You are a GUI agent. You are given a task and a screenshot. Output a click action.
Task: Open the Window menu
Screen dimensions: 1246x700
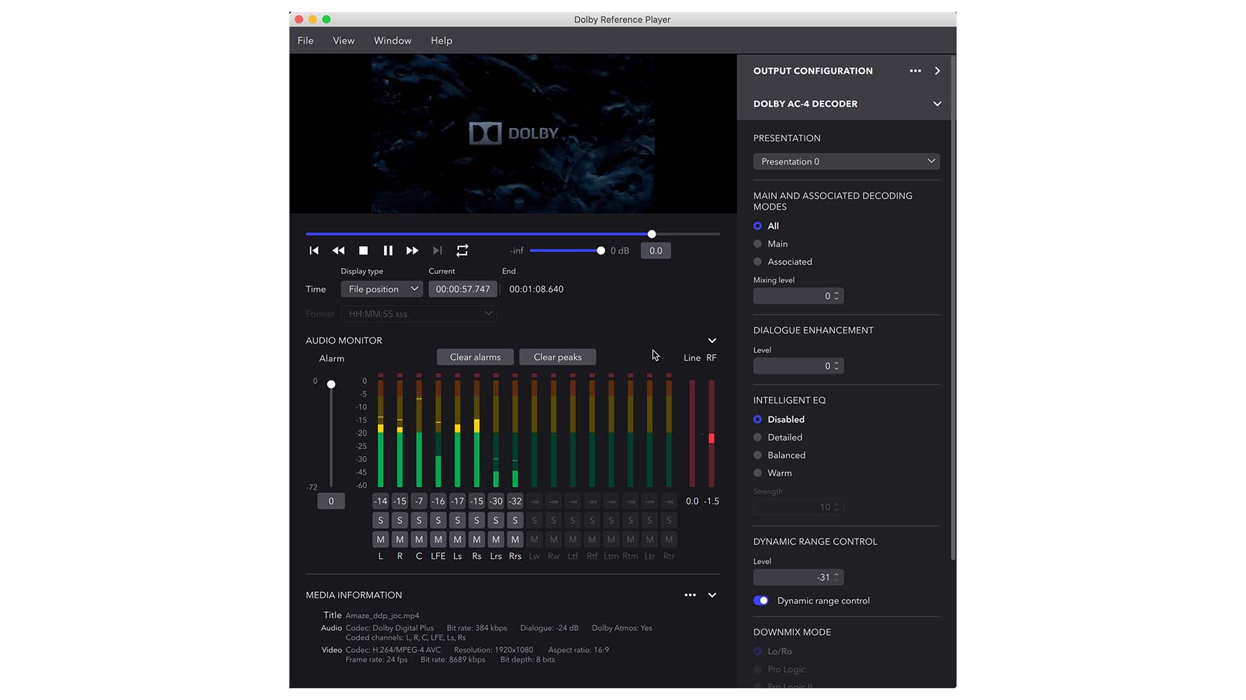pos(392,40)
